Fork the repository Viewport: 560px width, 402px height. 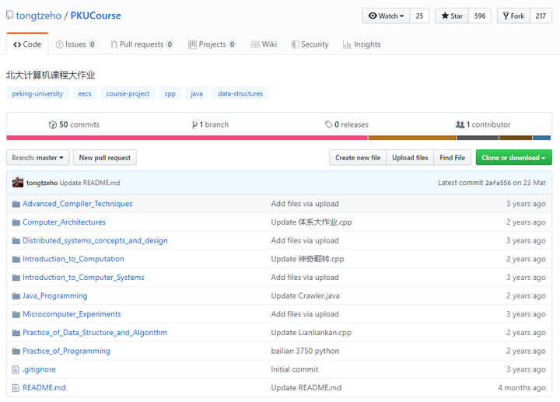pyautogui.click(x=513, y=16)
